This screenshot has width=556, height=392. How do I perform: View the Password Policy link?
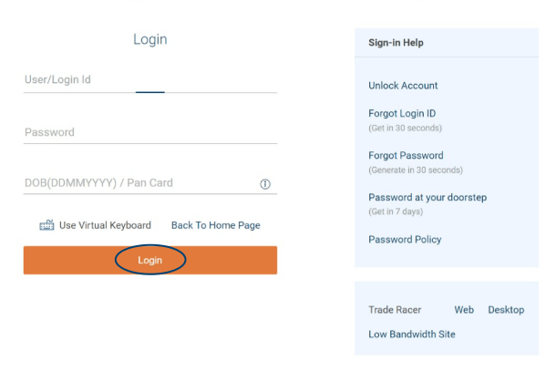(x=405, y=240)
